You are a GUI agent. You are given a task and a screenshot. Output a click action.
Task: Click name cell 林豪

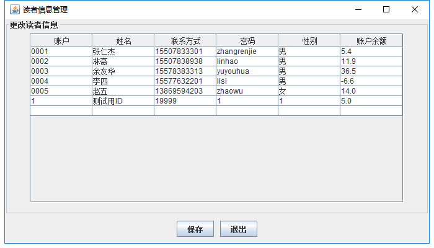(123, 61)
